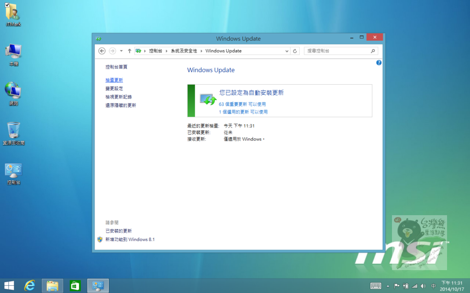Open the iTMark desktop folder icon

13,14
